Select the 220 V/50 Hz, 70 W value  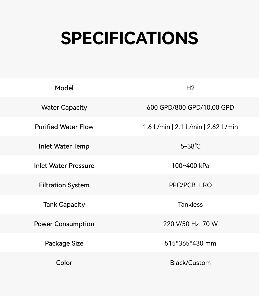click(190, 224)
